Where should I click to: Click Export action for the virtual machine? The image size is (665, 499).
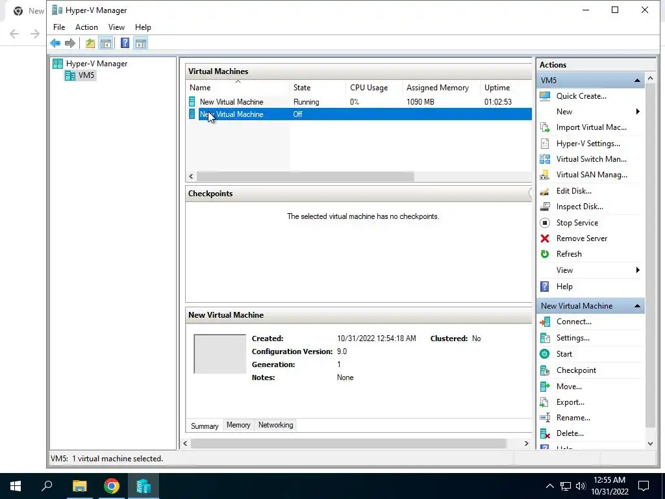[570, 402]
